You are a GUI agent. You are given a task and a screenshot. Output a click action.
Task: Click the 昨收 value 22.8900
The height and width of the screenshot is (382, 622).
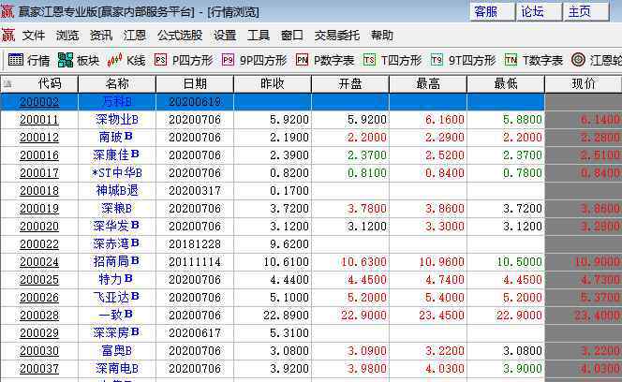[286, 316]
